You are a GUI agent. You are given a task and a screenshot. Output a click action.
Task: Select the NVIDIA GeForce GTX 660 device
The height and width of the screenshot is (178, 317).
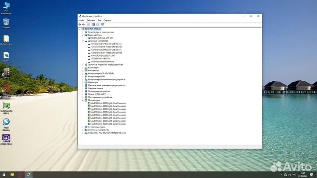tap(102, 38)
